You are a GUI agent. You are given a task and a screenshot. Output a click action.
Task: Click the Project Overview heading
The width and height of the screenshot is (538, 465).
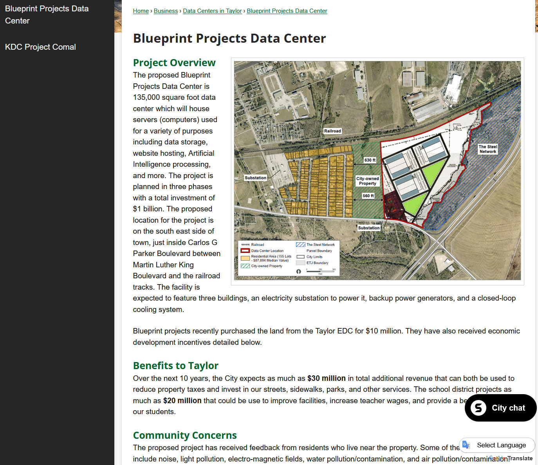point(174,63)
